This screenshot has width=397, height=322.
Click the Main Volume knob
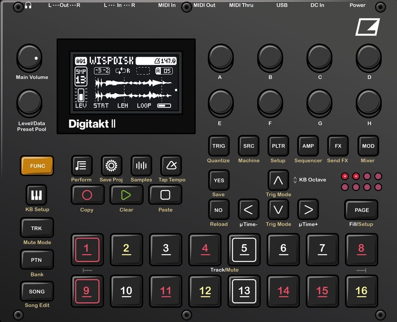pyautogui.click(x=29, y=58)
